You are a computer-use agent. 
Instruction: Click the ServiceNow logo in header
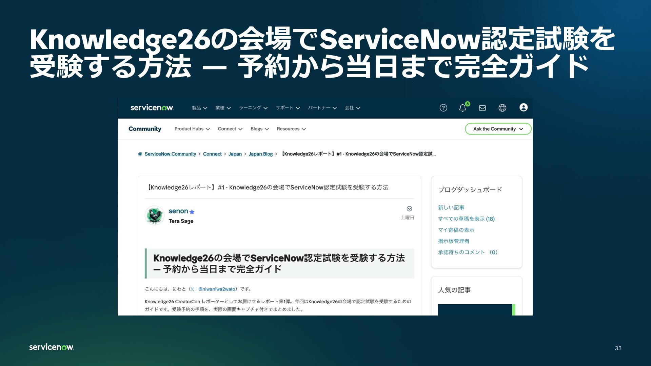pyautogui.click(x=152, y=108)
